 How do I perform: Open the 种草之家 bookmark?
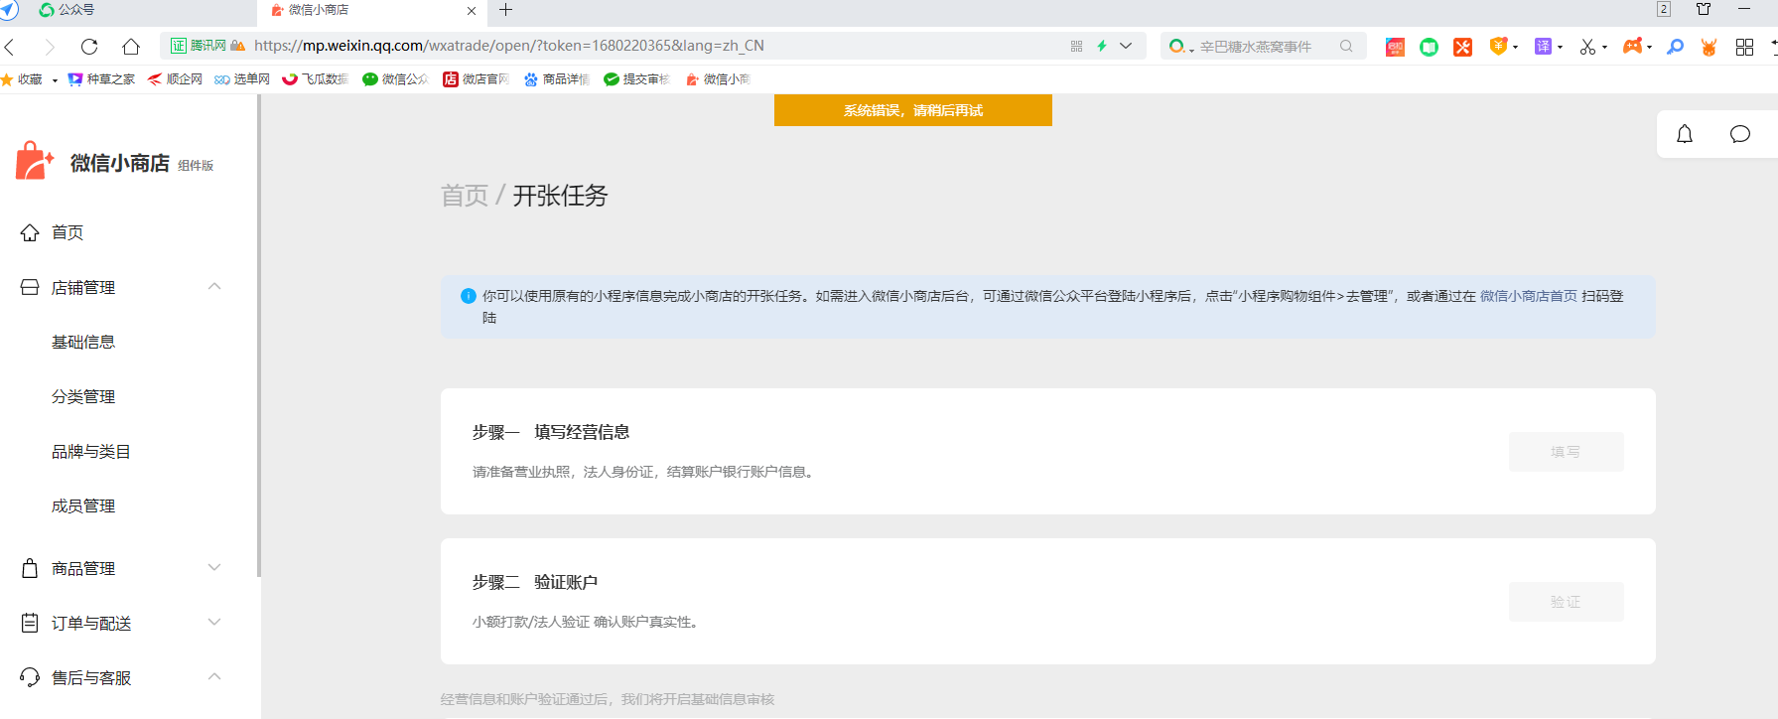click(x=101, y=79)
